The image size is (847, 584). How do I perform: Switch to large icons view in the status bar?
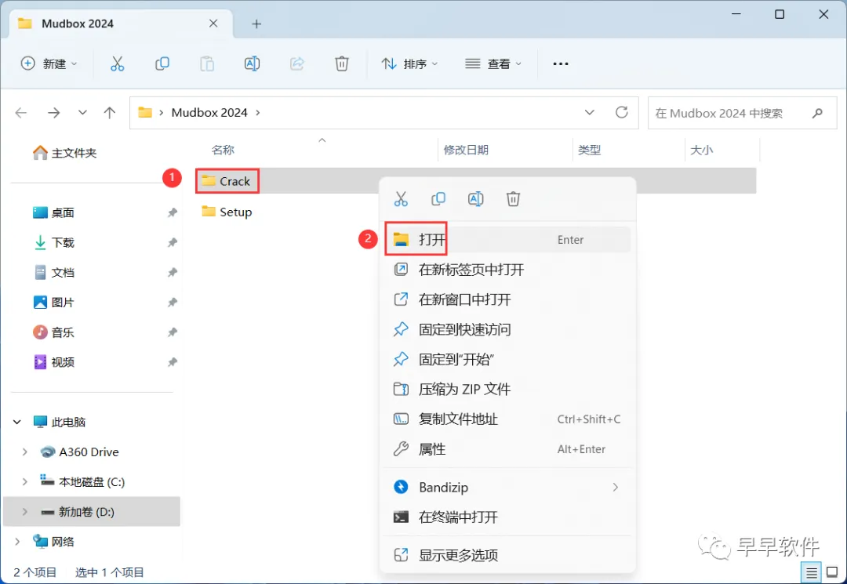832,572
